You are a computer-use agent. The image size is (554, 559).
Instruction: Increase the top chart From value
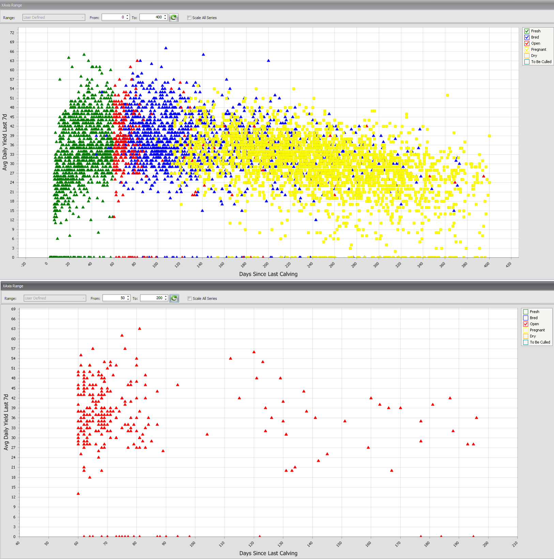pos(127,16)
